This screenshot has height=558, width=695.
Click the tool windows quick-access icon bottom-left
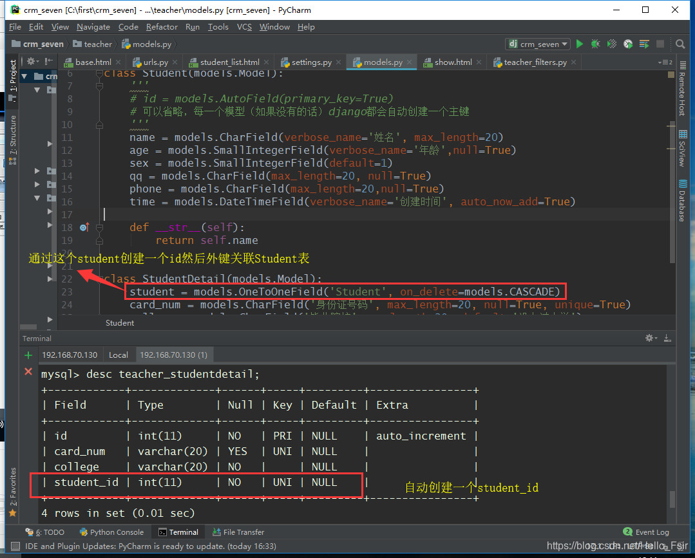click(15, 546)
